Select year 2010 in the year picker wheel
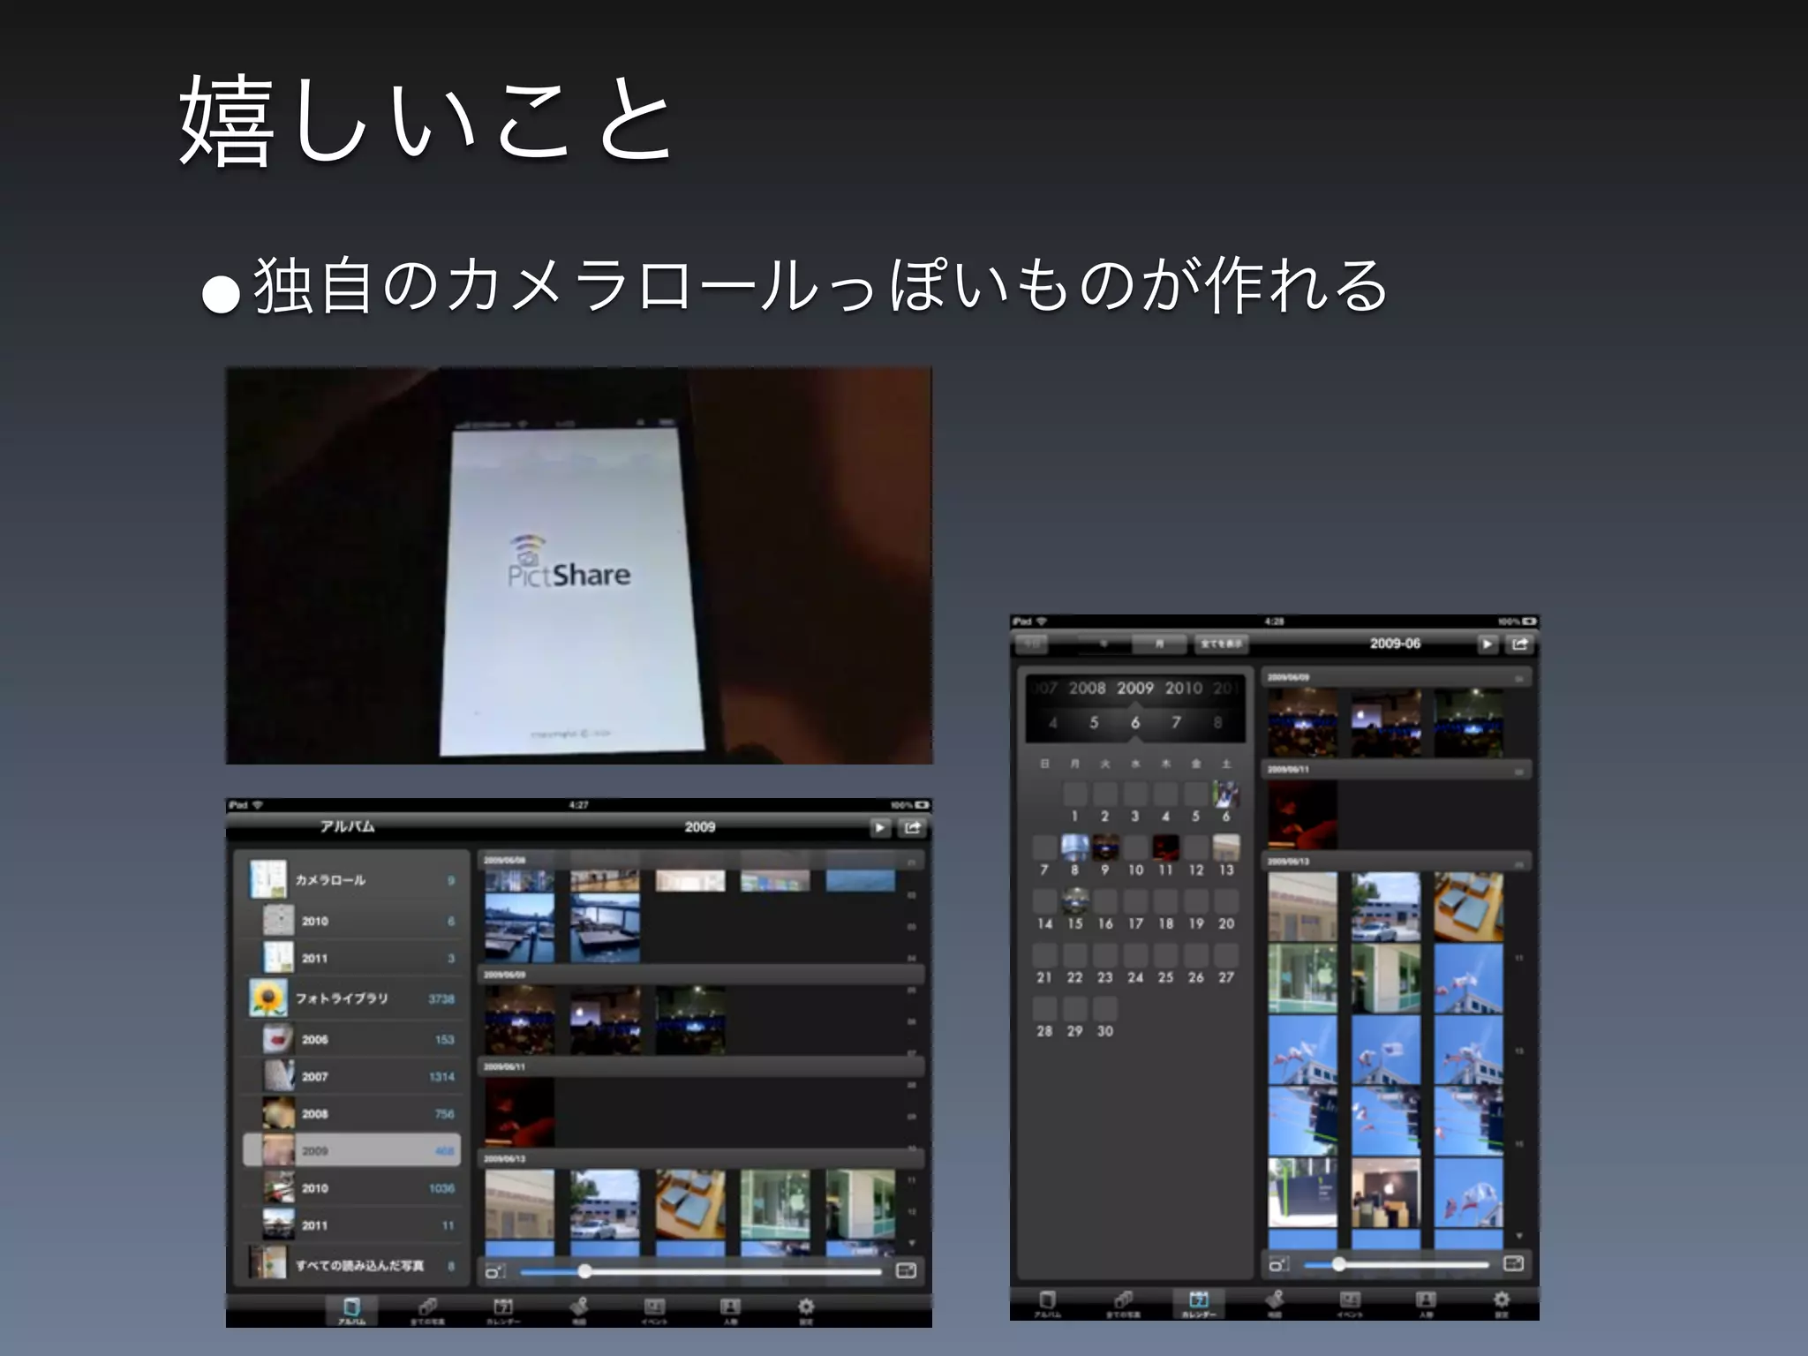Viewport: 1808px width, 1356px height. [1183, 688]
